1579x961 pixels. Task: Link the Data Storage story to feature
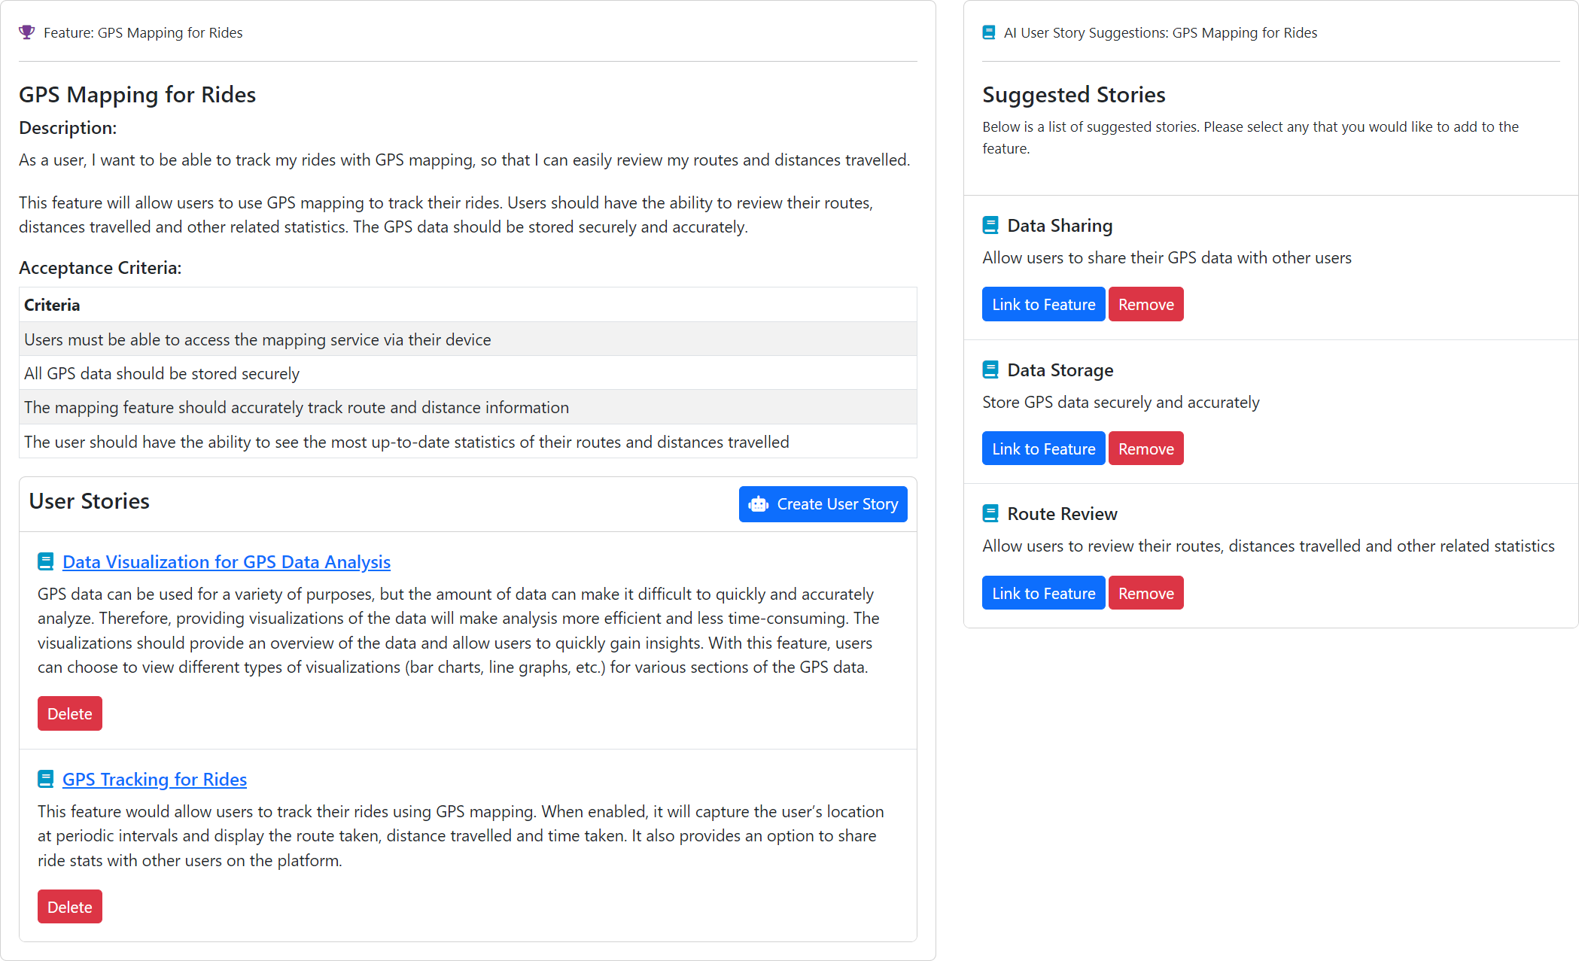(x=1043, y=448)
